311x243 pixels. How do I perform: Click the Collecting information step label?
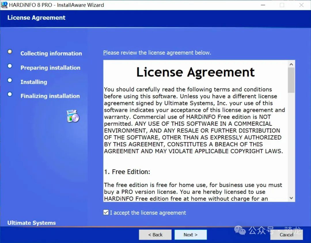(x=51, y=53)
